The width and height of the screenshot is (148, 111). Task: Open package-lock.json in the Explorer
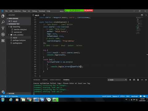(x=19, y=40)
